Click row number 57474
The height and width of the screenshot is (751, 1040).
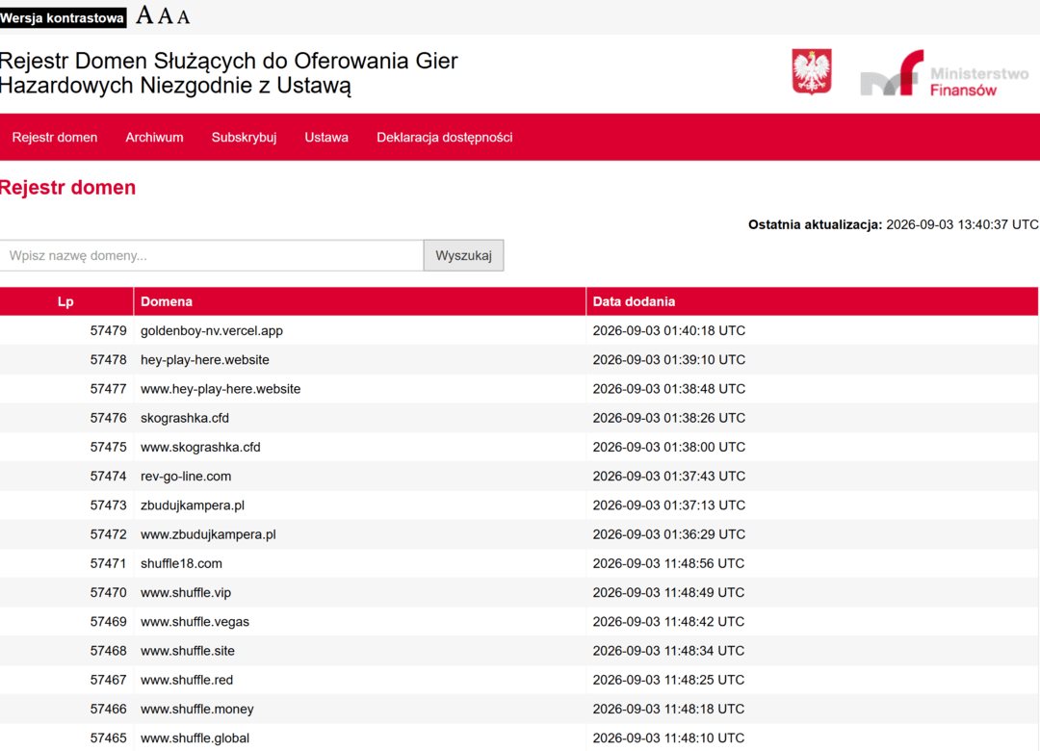(108, 477)
